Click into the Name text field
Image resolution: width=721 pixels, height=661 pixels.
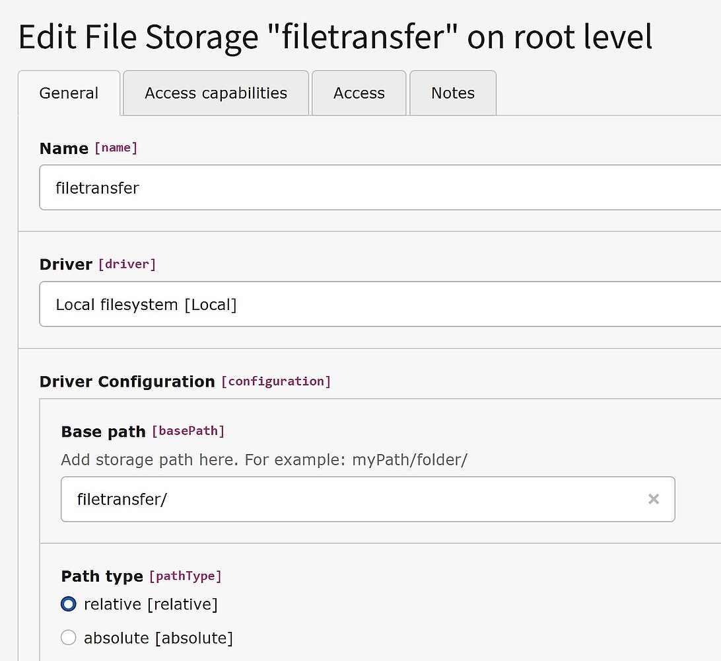(380, 188)
